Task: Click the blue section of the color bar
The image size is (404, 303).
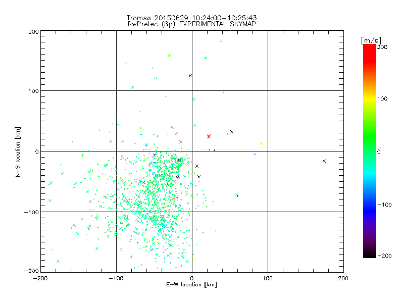Action: click(x=369, y=205)
